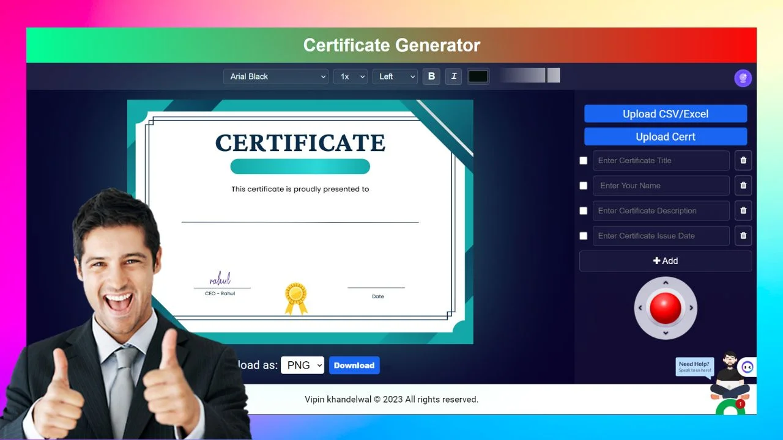Screen dimensions: 783x440
Task: Delete the Your Name field
Action: pyautogui.click(x=743, y=186)
